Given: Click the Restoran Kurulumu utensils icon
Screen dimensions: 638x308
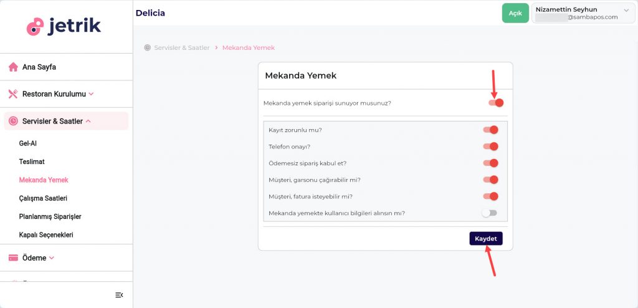Looking at the screenshot, I should tap(13, 94).
